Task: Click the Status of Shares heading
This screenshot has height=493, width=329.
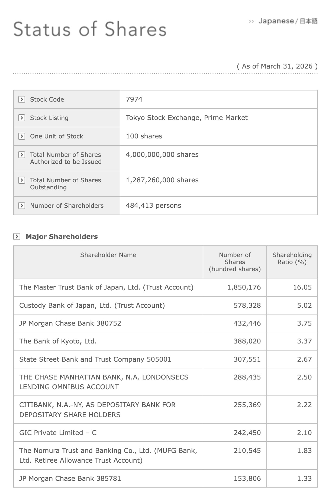Action: coord(90,29)
